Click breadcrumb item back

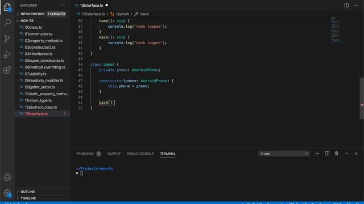[144, 14]
